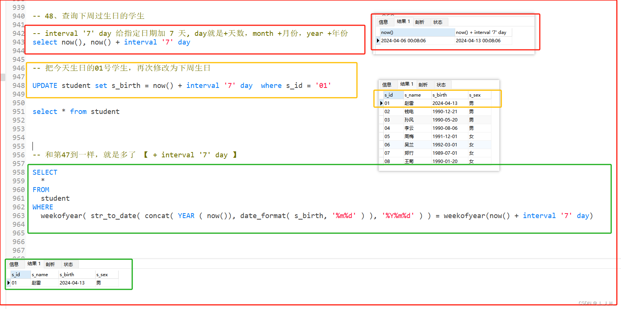The width and height of the screenshot is (621, 309).
Task: Select the 孙风 name cell
Action: tap(417, 120)
